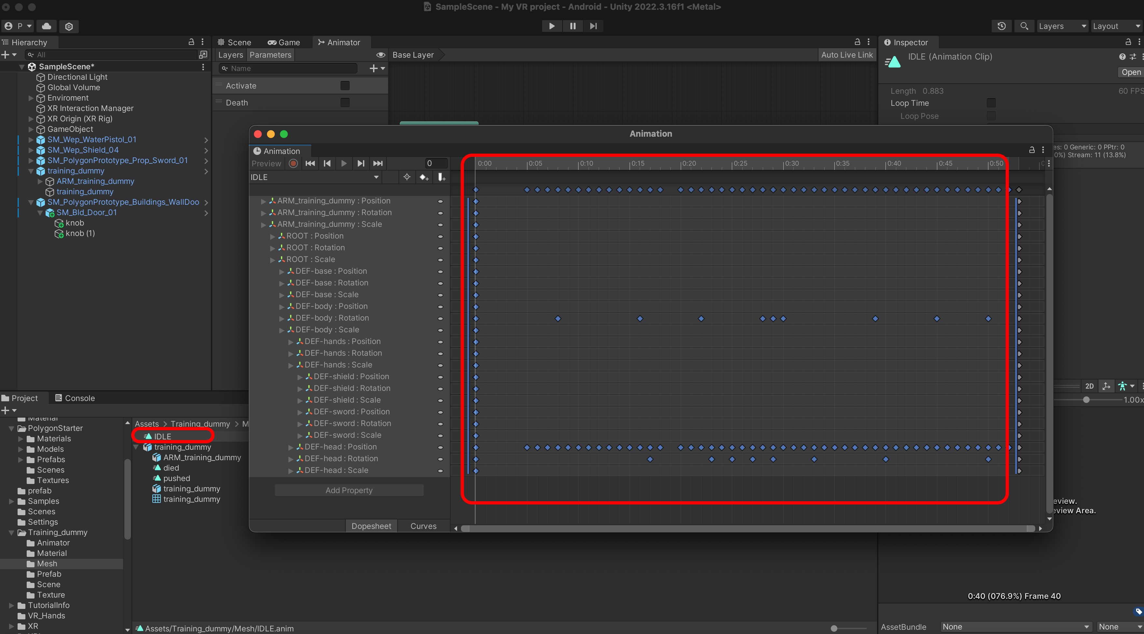The height and width of the screenshot is (634, 1144).
Task: Click the Add Keyframe icon
Action: point(424,177)
